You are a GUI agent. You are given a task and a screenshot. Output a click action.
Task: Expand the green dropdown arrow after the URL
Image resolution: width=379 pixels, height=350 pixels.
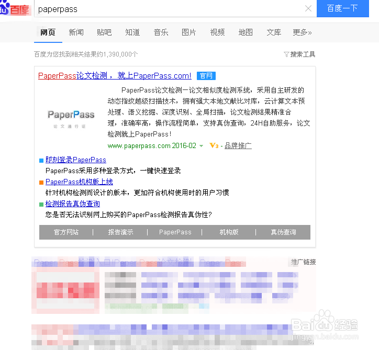pyautogui.click(x=201, y=146)
